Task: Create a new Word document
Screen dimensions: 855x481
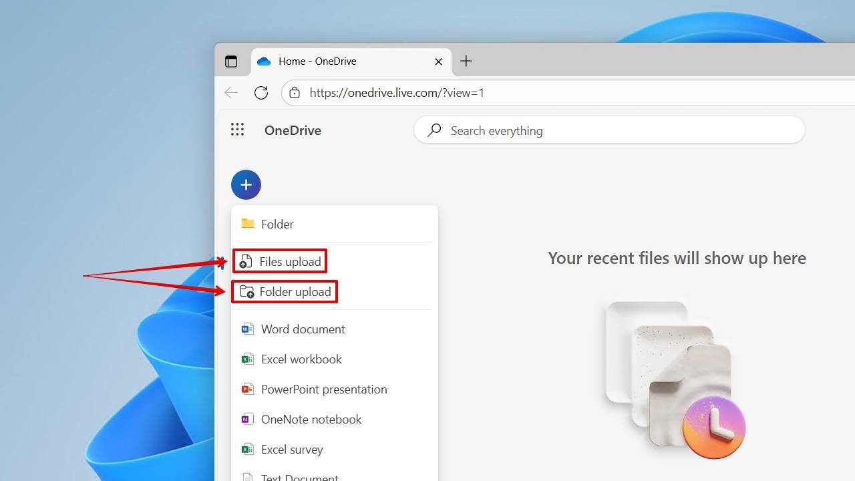Action: point(303,329)
